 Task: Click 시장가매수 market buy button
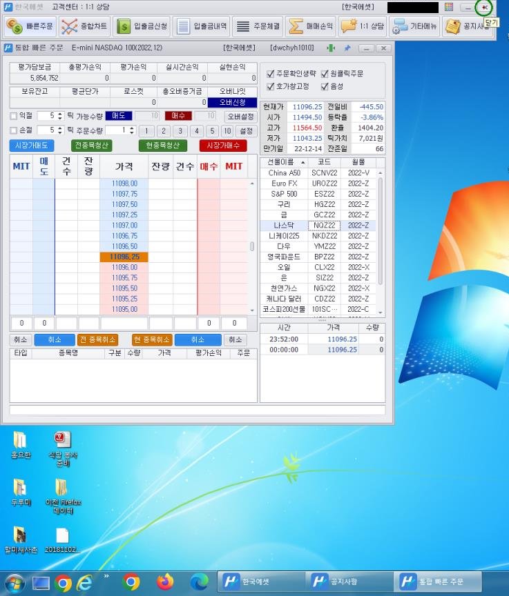tap(223, 146)
